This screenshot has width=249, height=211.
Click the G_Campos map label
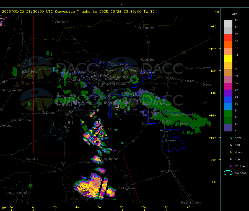point(188,81)
